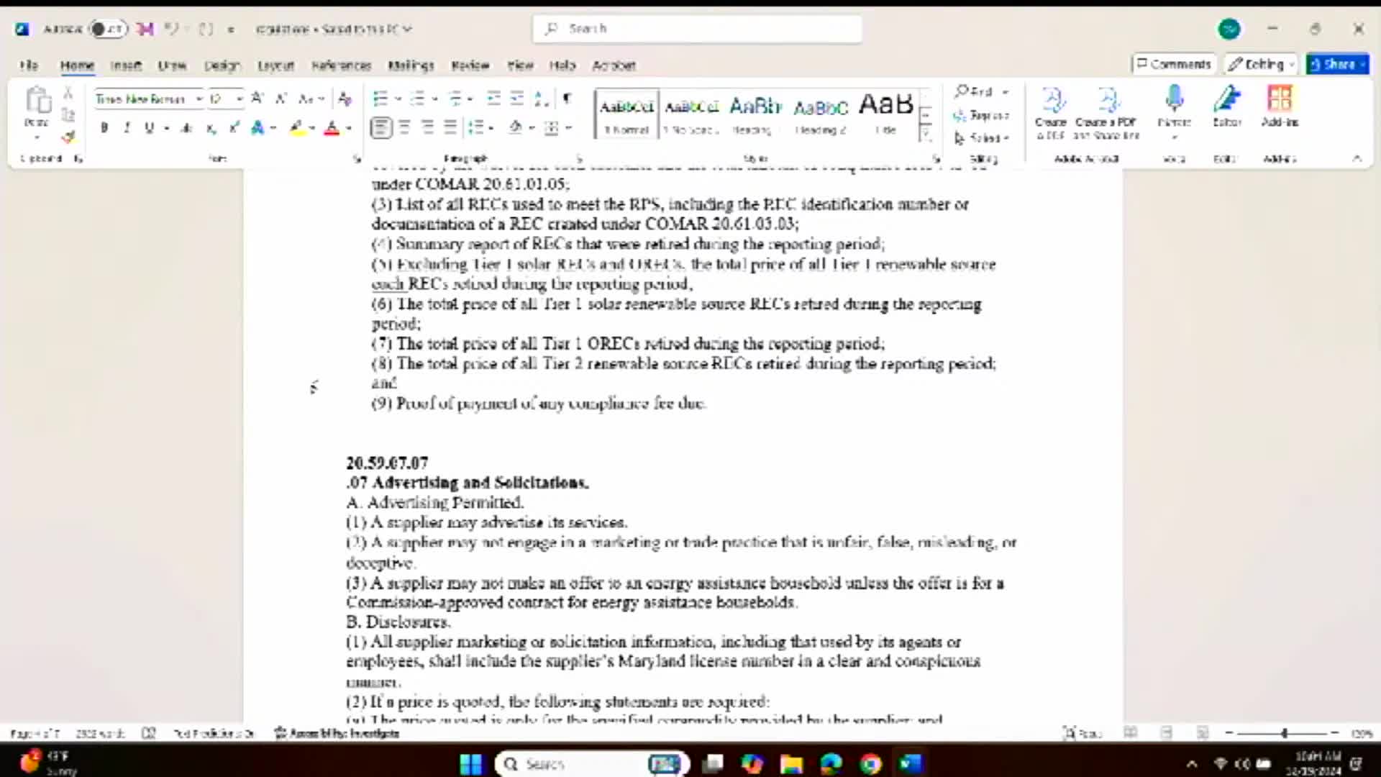Align paragraph text right
The width and height of the screenshot is (1381, 777).
tap(427, 128)
